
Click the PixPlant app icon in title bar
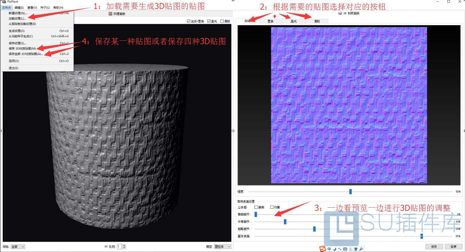point(4,2)
